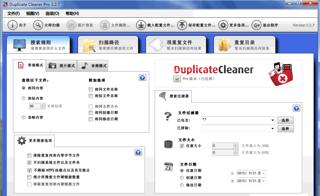Open 载入配置文件 to load a profile
This screenshot has height=196, width=320.
(x=141, y=25)
